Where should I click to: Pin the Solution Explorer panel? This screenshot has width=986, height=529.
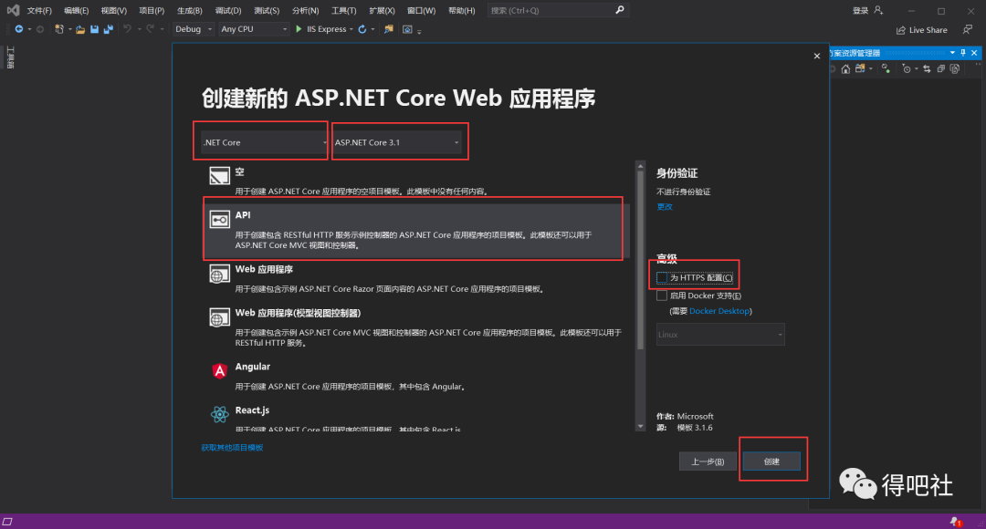coord(963,53)
